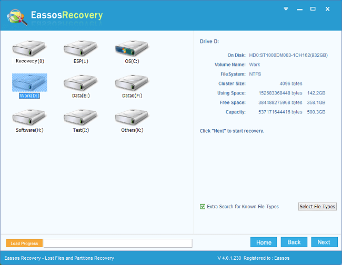Select the Recovery(0) partition drive icon

pyautogui.click(x=29, y=48)
